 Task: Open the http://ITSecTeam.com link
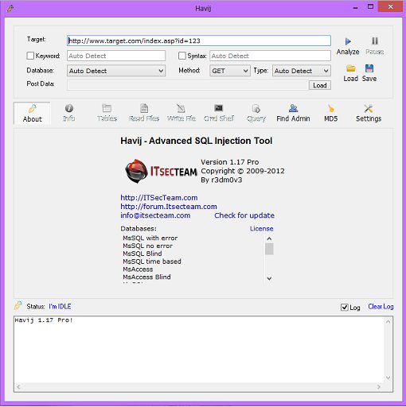(x=159, y=198)
